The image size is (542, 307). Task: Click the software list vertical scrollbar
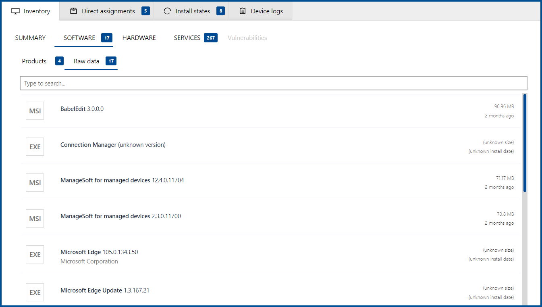(x=524, y=143)
